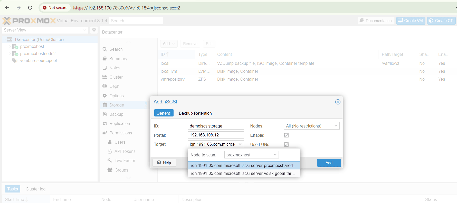Expand the proxmoxhost tree node arrow
This screenshot has width=457, height=203.
pos(10,47)
